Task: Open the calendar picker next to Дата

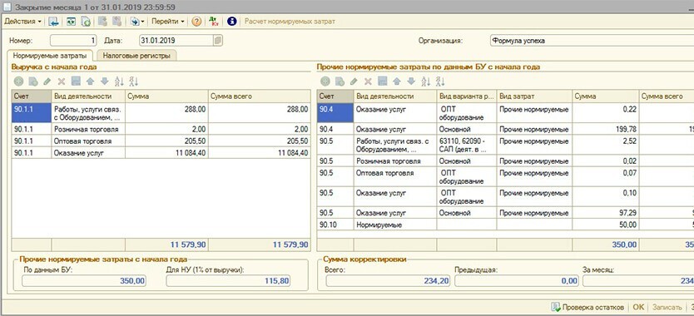Action: click(218, 41)
